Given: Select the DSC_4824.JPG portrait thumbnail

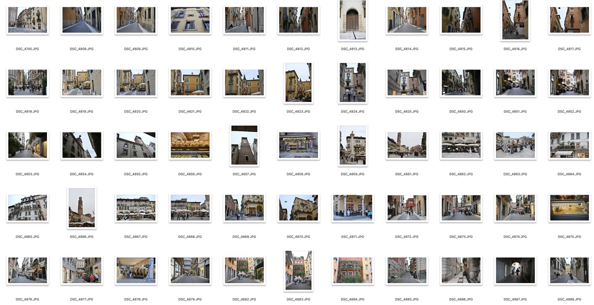Looking at the screenshot, I should point(352,82).
